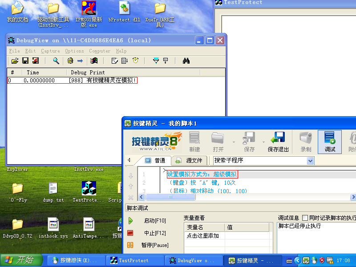The height and width of the screenshot is (267, 356).
Task: Click the bProtect.dll desktop icon
Action: [x=124, y=12]
